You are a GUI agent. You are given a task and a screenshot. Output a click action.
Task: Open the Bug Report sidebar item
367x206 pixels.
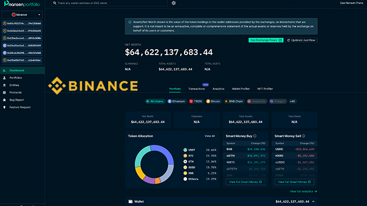17,100
